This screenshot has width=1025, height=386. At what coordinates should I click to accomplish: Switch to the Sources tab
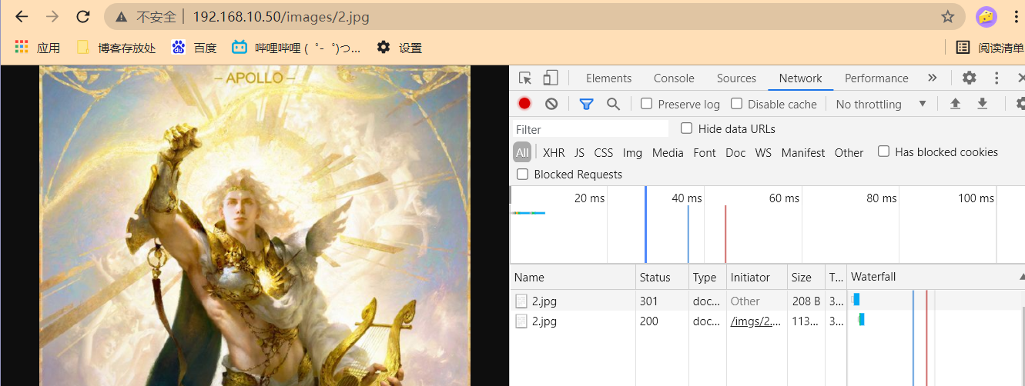(x=736, y=78)
